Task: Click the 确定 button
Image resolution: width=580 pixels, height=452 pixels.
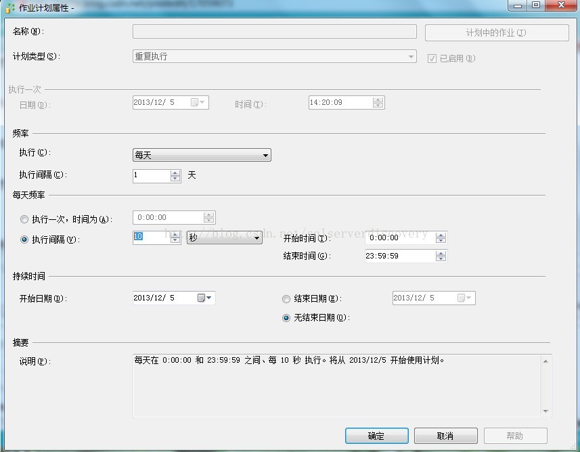Action: (376, 436)
